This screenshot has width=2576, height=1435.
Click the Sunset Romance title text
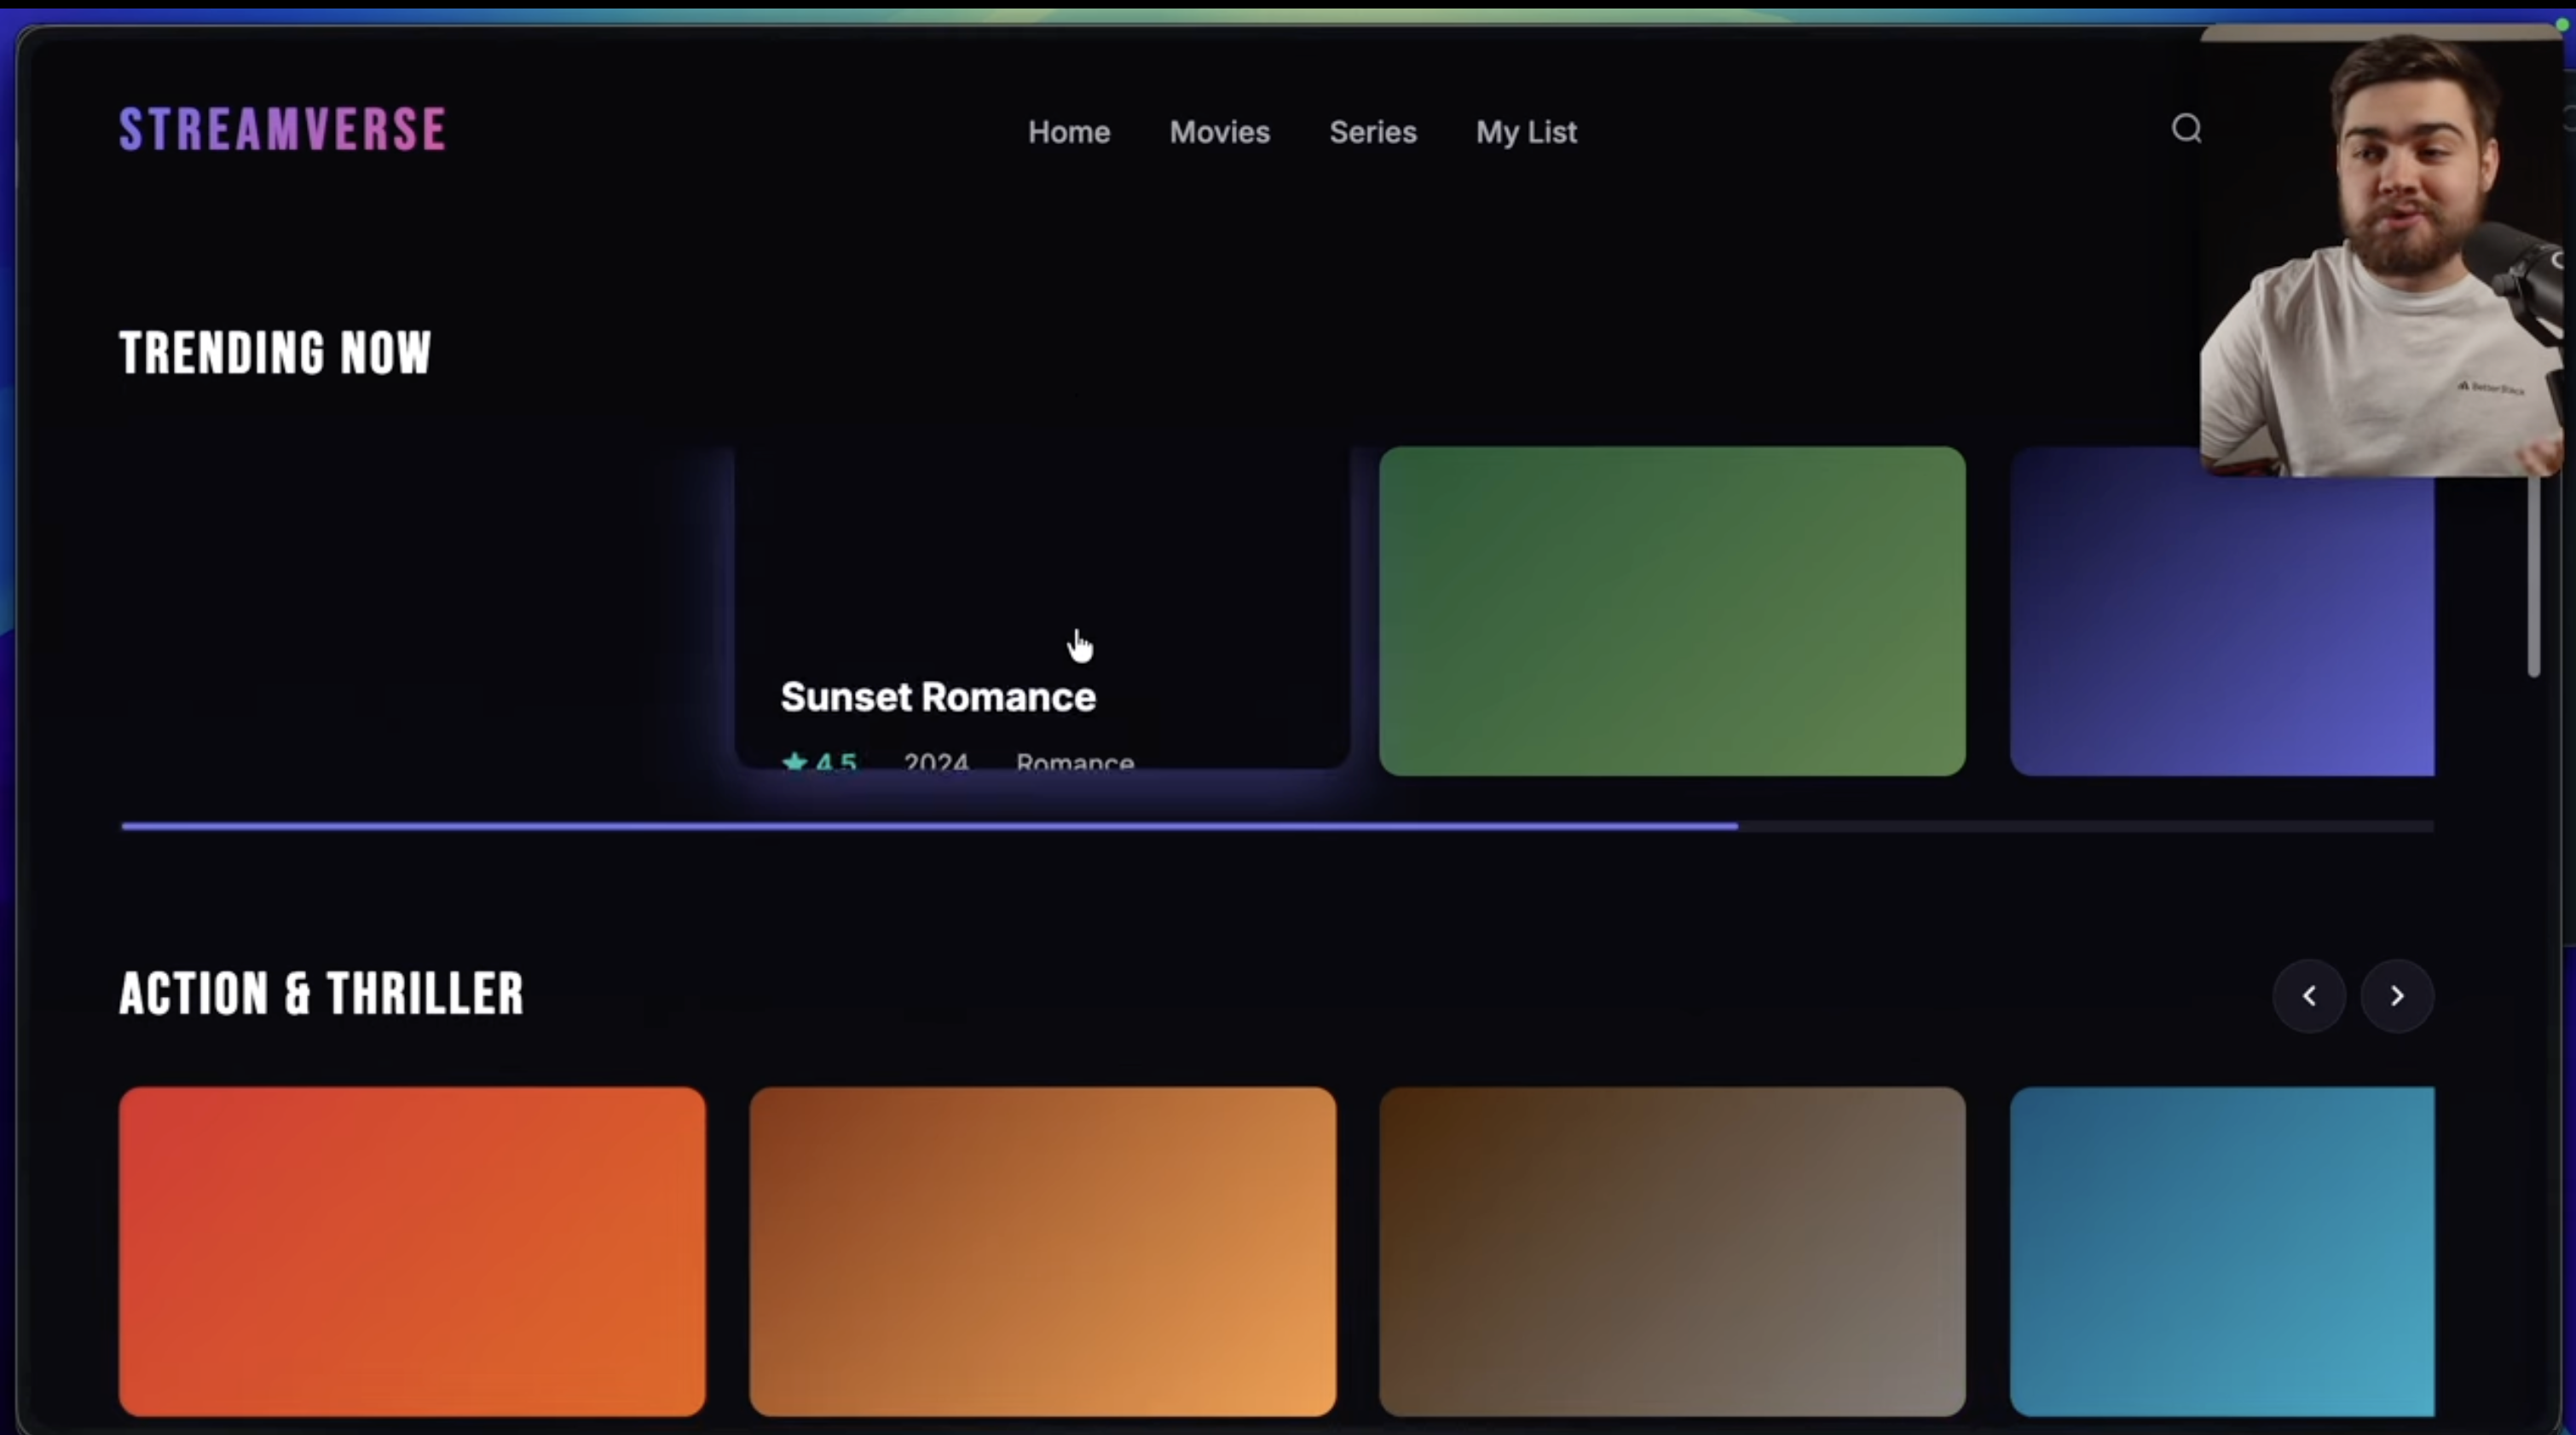936,698
